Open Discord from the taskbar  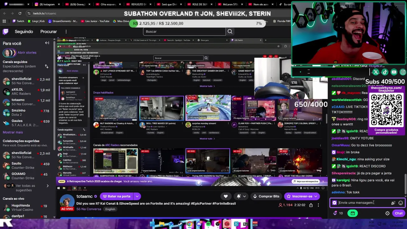[x=199, y=224]
